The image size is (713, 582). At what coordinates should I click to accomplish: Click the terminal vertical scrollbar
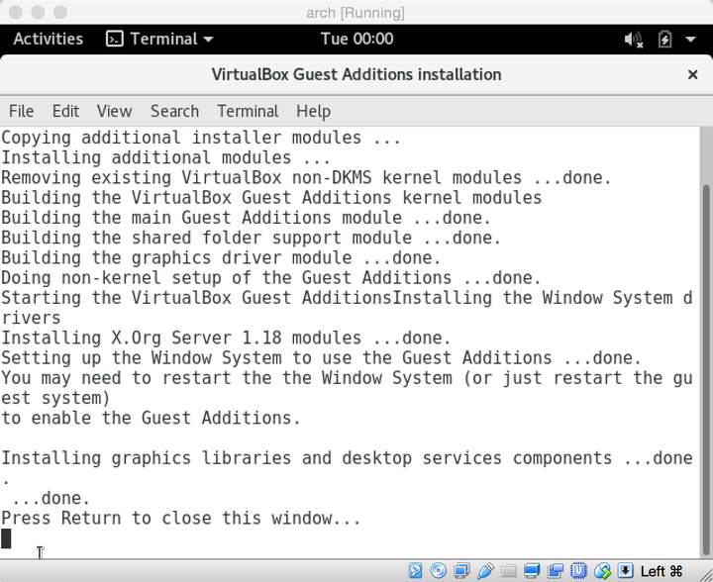706,369
